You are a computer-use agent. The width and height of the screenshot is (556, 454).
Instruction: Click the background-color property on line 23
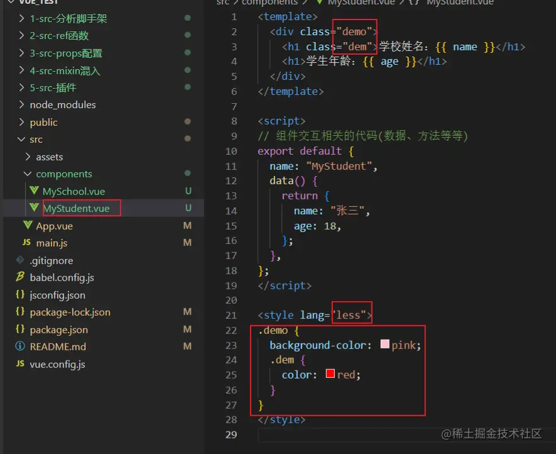click(x=318, y=345)
